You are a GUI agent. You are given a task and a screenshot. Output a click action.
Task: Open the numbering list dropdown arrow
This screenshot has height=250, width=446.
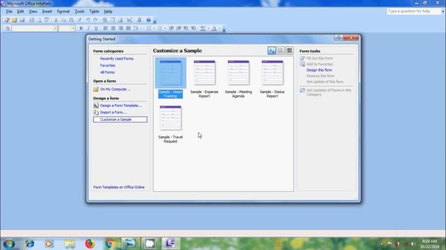[x=154, y=28]
